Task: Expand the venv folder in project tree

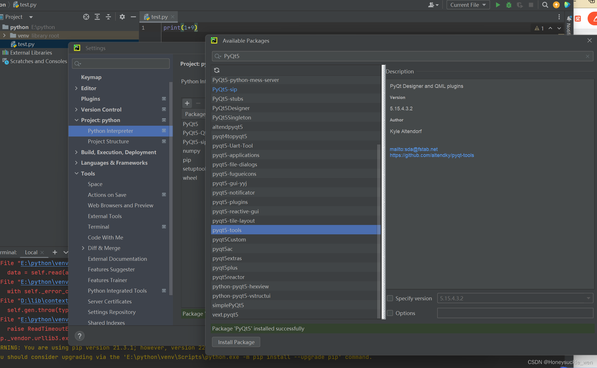Action: 4,36
